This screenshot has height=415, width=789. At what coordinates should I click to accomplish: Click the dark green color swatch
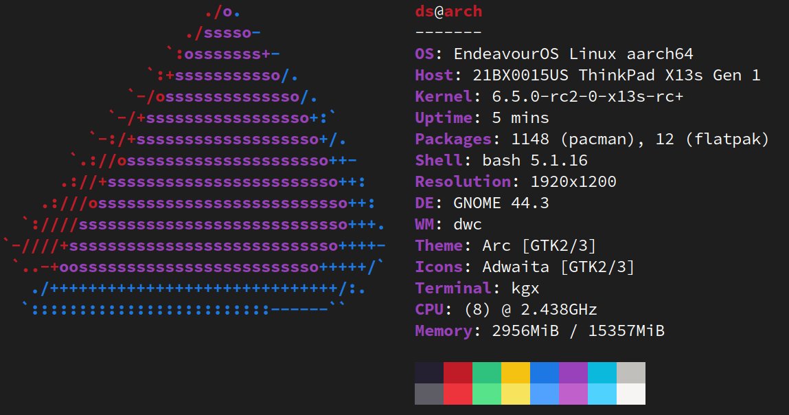(x=487, y=372)
